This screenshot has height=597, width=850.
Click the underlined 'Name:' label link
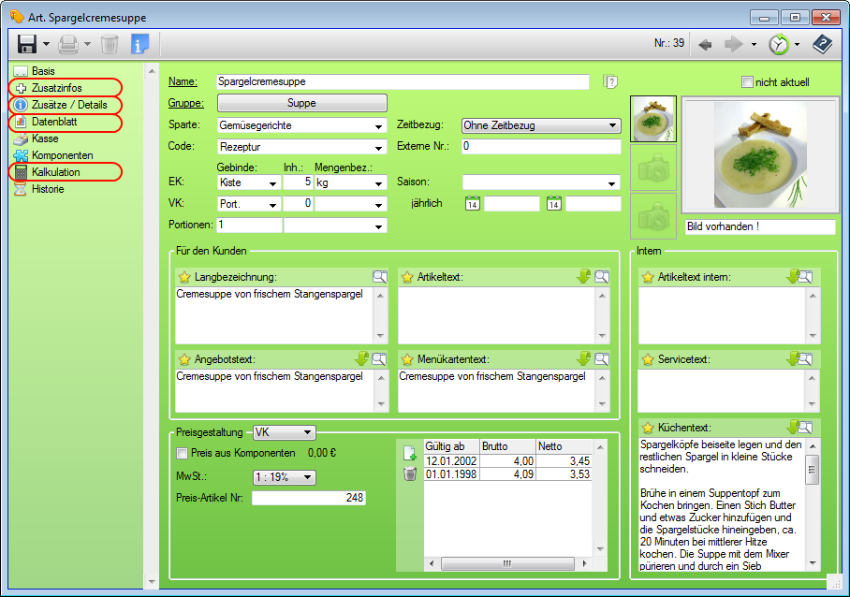(183, 81)
